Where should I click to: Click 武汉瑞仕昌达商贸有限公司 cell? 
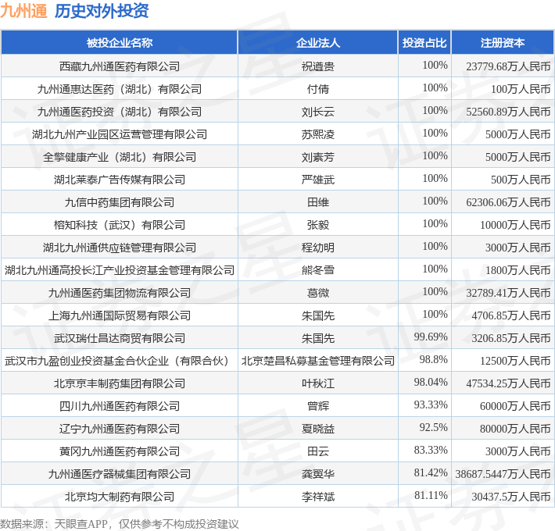pos(120,338)
